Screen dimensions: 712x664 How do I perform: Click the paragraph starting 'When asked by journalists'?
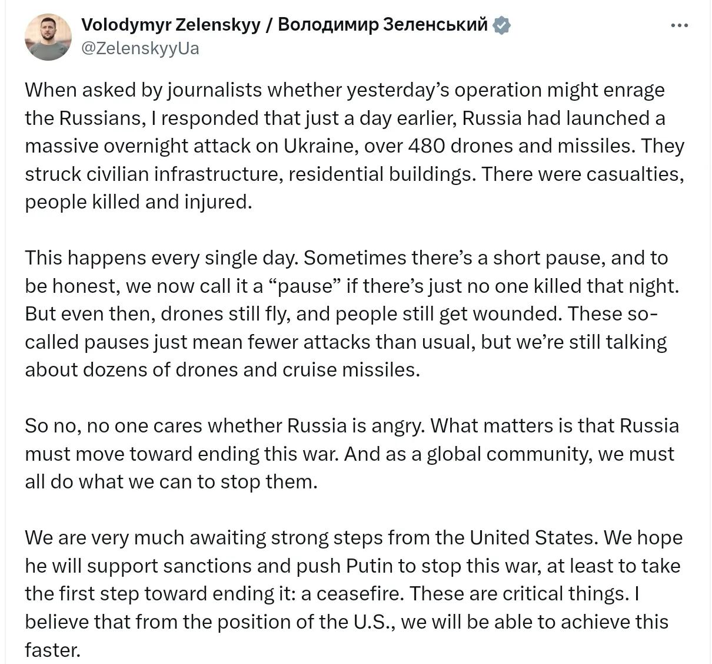(355, 146)
